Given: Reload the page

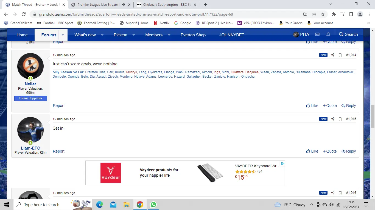Looking at the screenshot, I should click(24, 14).
